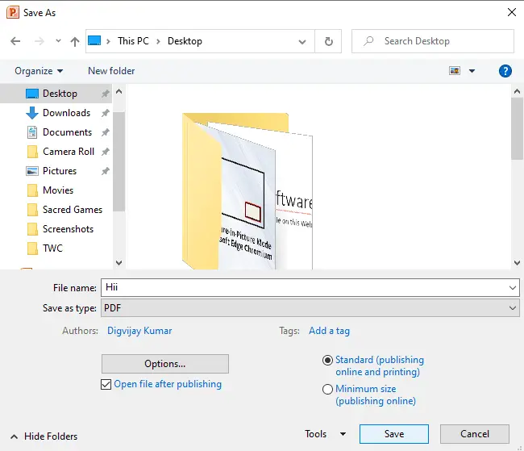524x451 pixels.
Task: Open the recent locations dropdown arrow
Action: tap(58, 41)
